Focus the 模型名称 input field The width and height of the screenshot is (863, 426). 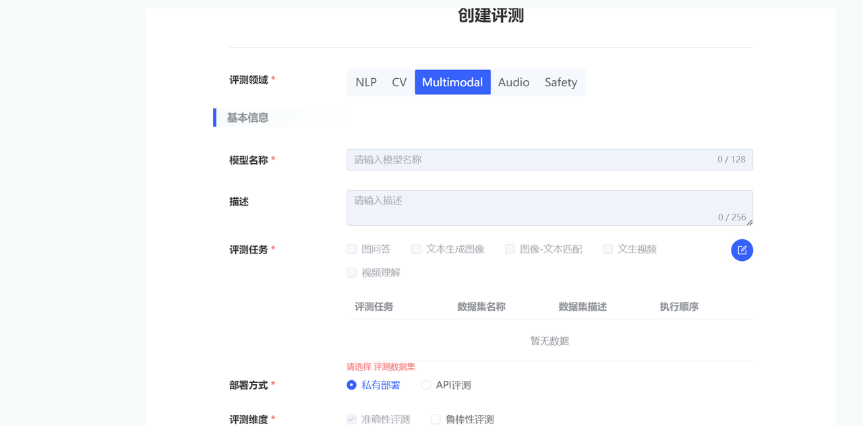(x=533, y=160)
